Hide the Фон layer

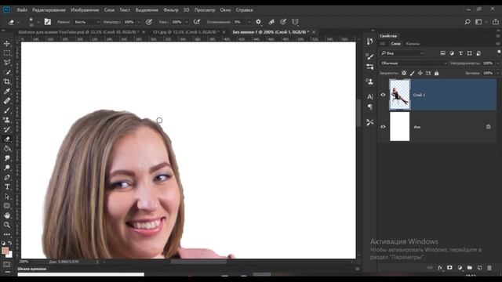point(383,127)
